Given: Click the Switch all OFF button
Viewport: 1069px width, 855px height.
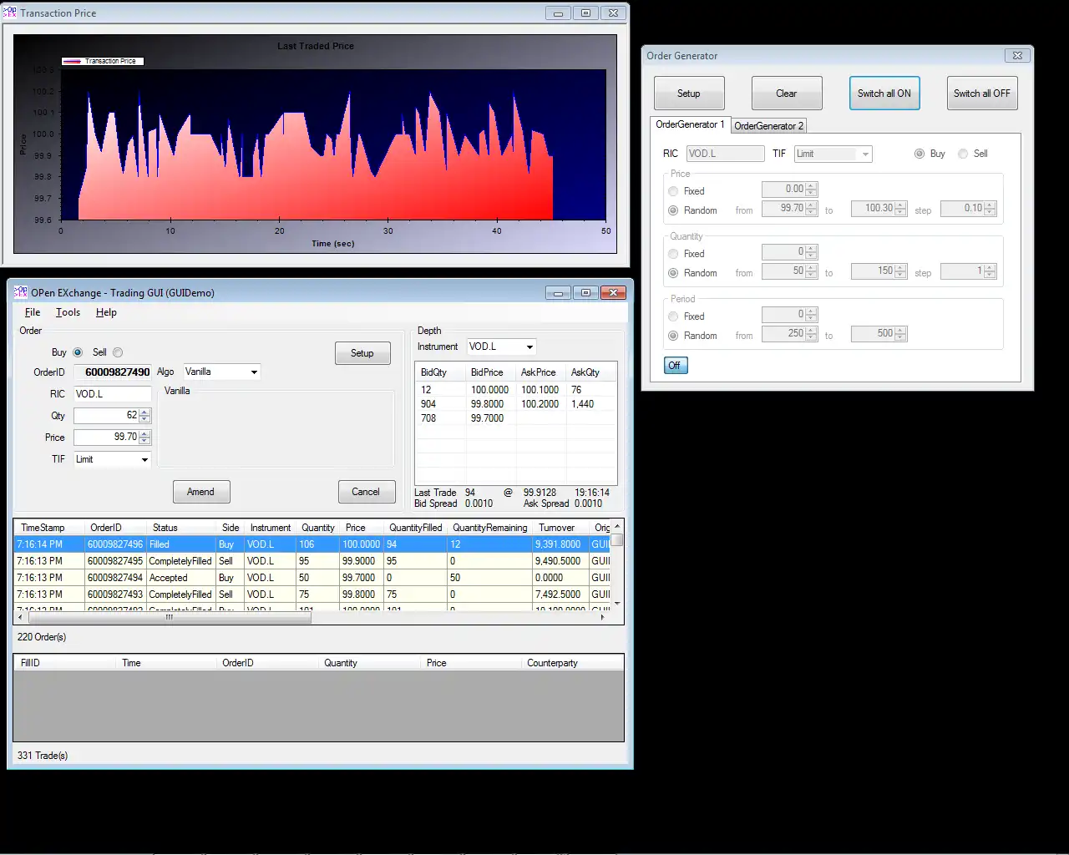Looking at the screenshot, I should click(982, 94).
